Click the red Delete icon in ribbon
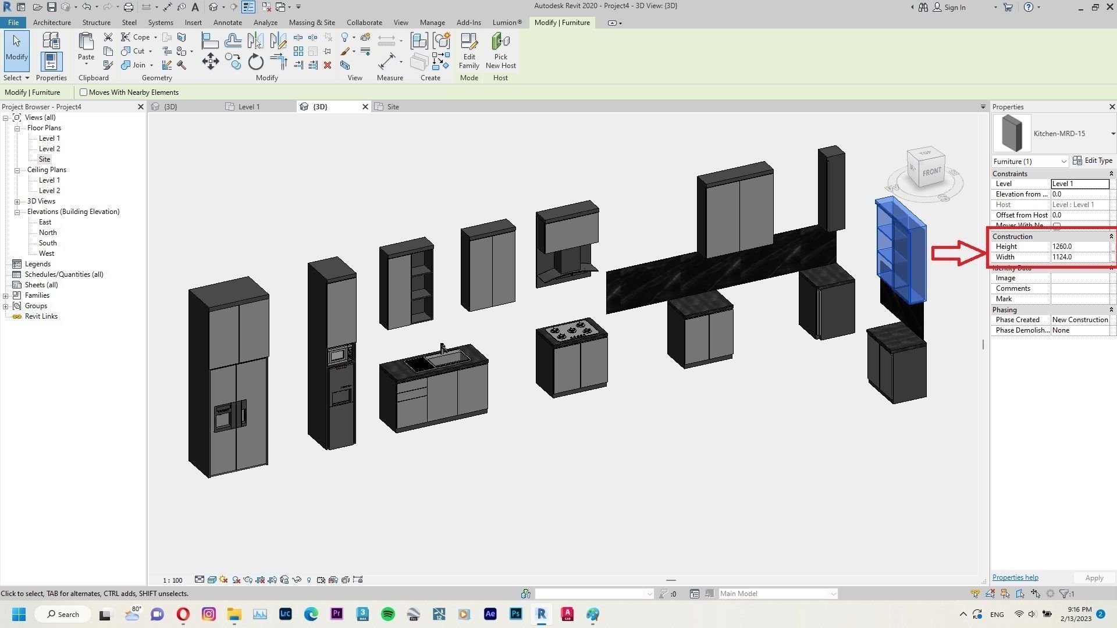Viewport: 1117px width, 628px height. click(x=328, y=65)
